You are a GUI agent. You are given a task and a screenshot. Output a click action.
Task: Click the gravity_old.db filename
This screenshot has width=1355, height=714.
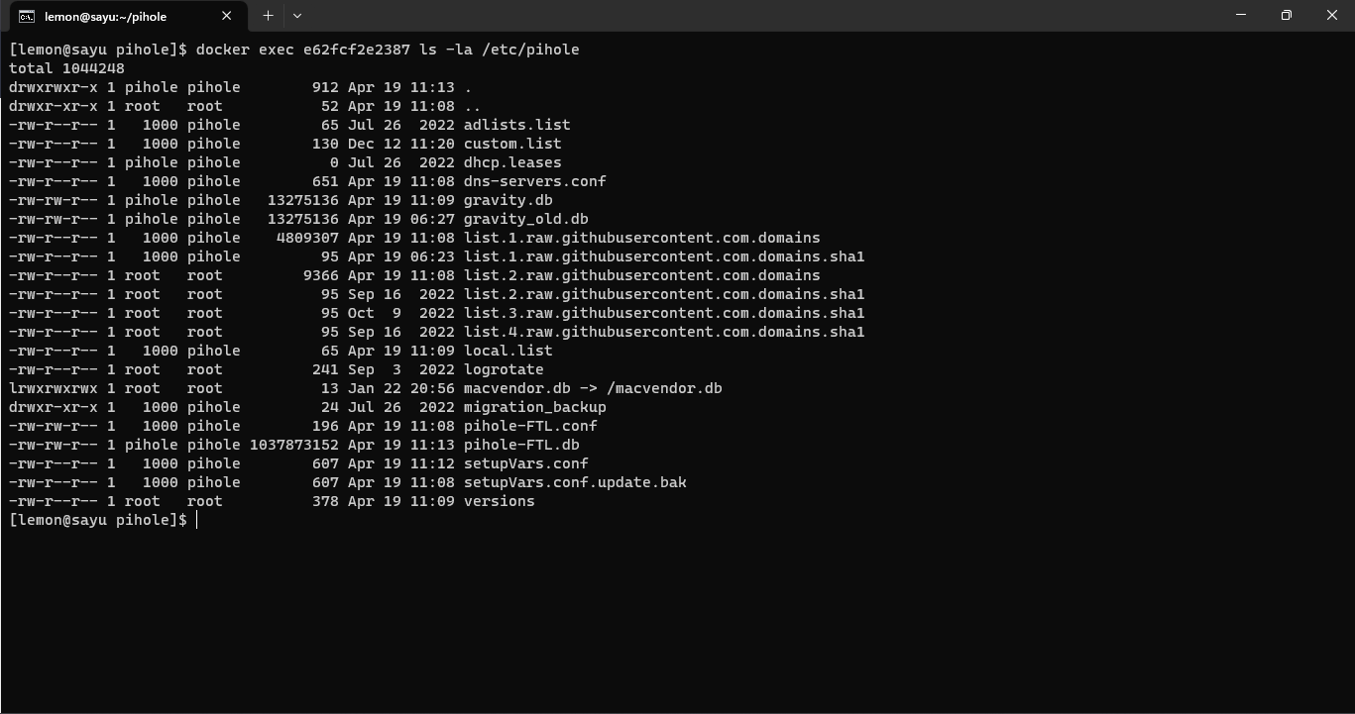[525, 219]
